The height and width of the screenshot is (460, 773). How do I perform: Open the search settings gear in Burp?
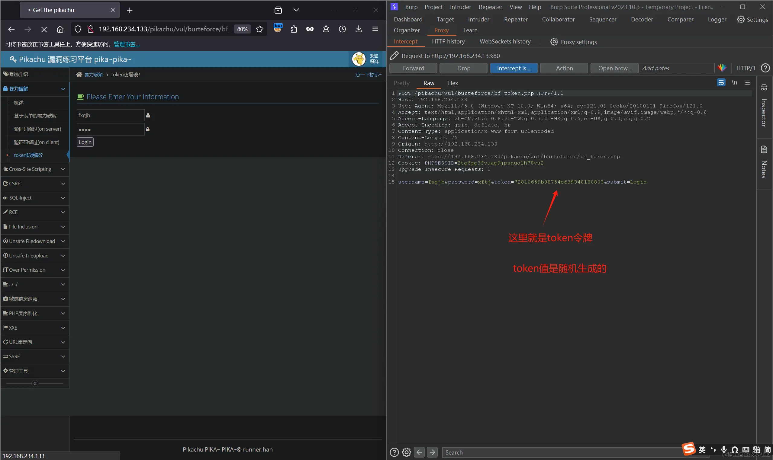(x=406, y=452)
